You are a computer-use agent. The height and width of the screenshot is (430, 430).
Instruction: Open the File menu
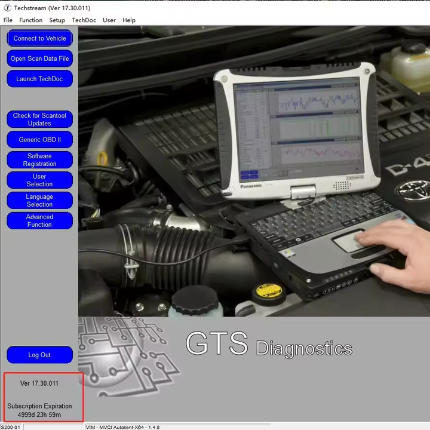(8, 20)
